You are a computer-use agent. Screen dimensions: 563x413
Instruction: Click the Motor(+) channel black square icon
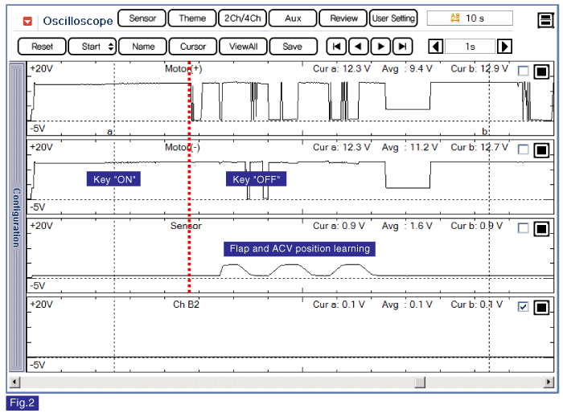(x=541, y=72)
